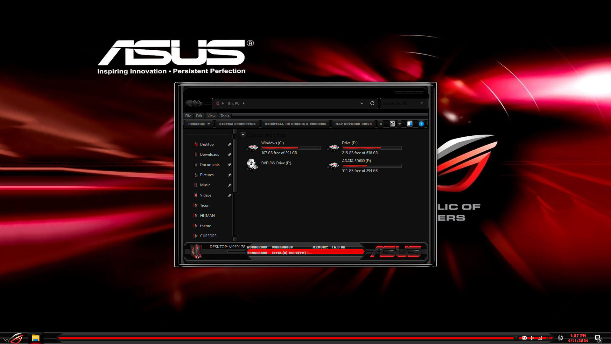Image resolution: width=611 pixels, height=344 pixels.
Task: Open notification center in system tray
Action: (597, 338)
